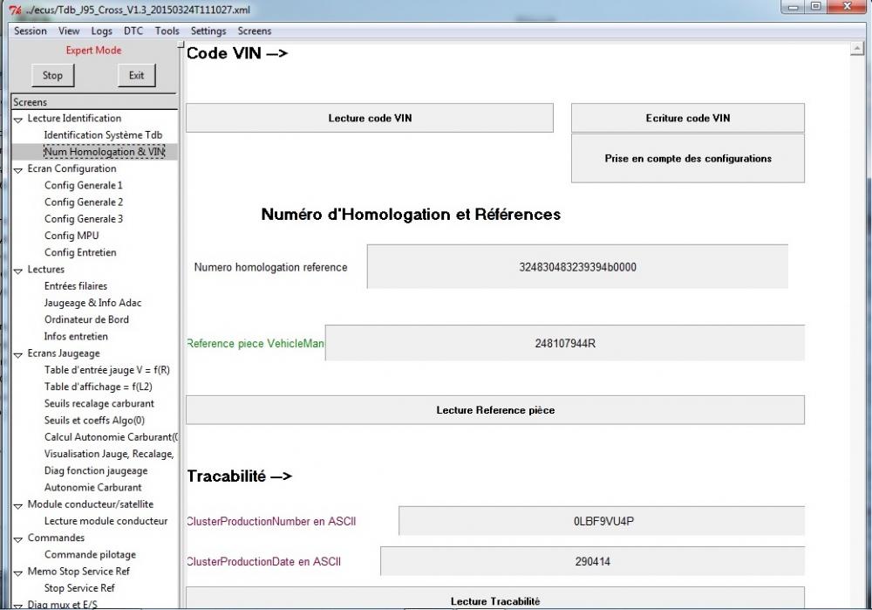Select Jaugeage & Info Adac item
The image size is (872, 610).
point(93,303)
